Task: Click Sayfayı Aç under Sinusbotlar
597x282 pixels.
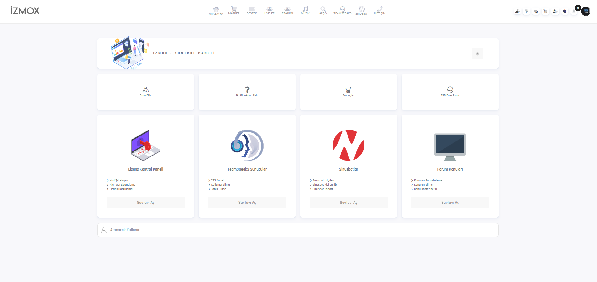Action: [x=348, y=203]
